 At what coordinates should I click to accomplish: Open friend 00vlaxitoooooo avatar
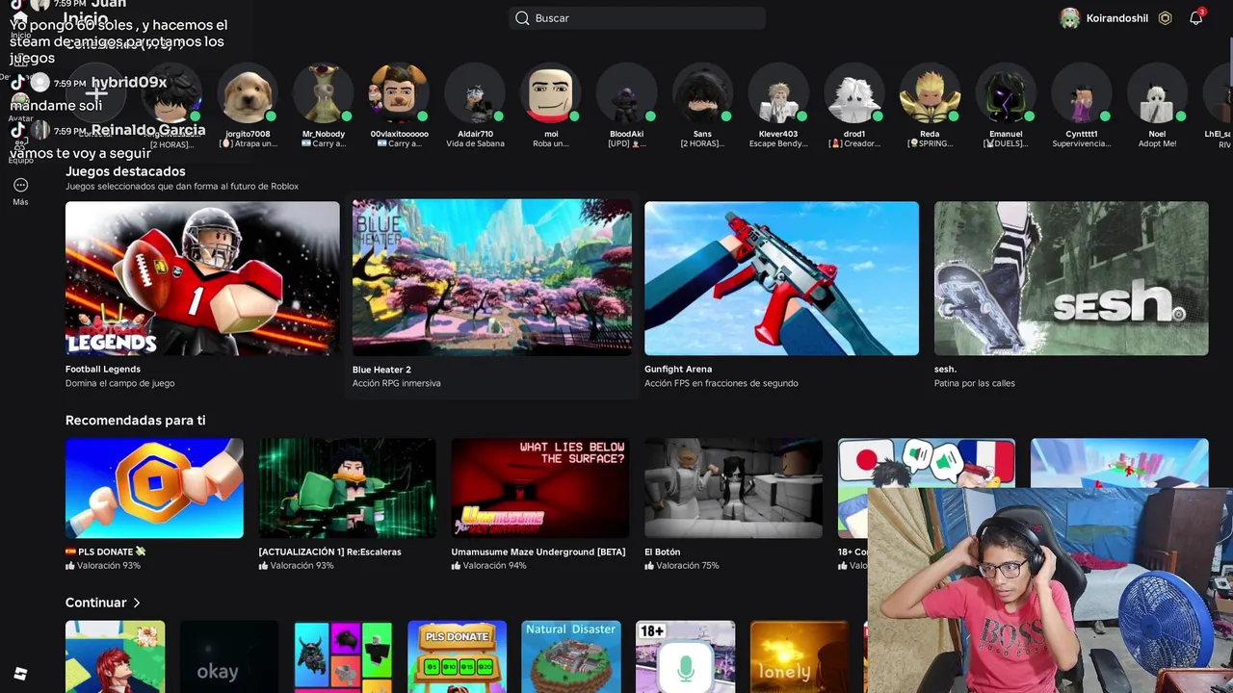point(399,94)
